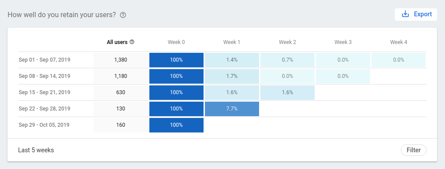Viewport: 445px width, 169px height.
Task: Select the Sep 01 - Sep 07, 2019 row
Action: (x=222, y=60)
